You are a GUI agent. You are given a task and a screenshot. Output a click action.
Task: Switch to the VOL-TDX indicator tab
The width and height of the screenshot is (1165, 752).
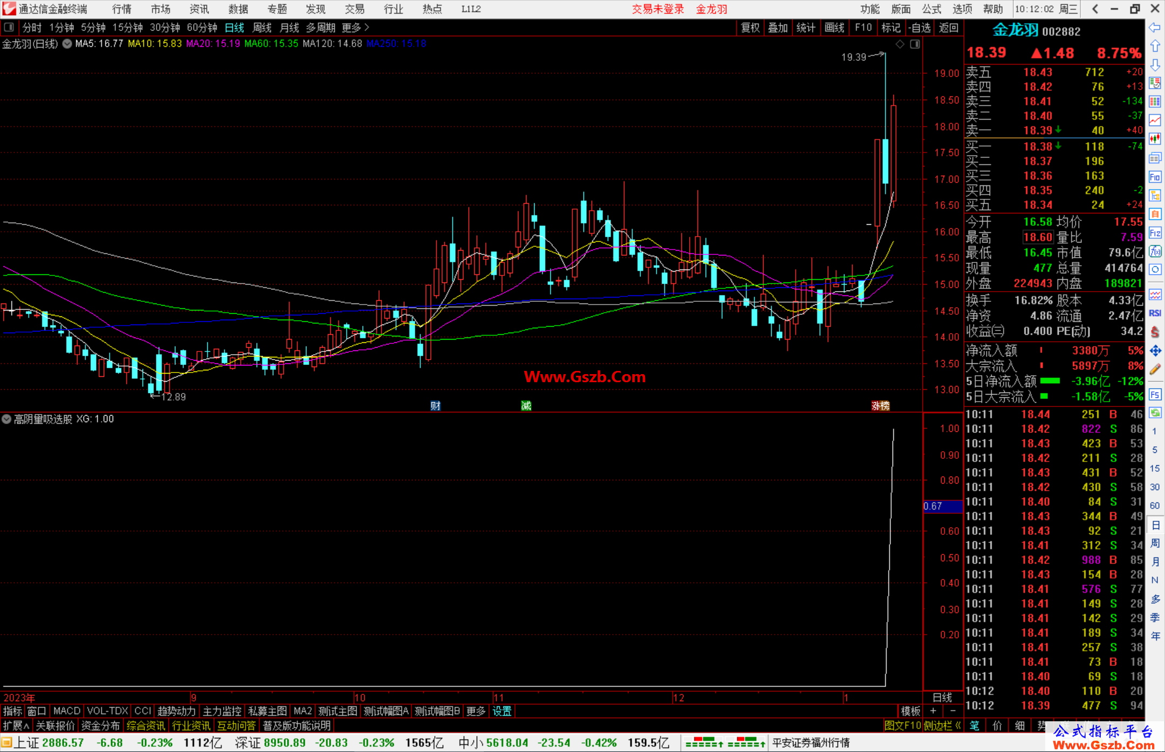107,711
